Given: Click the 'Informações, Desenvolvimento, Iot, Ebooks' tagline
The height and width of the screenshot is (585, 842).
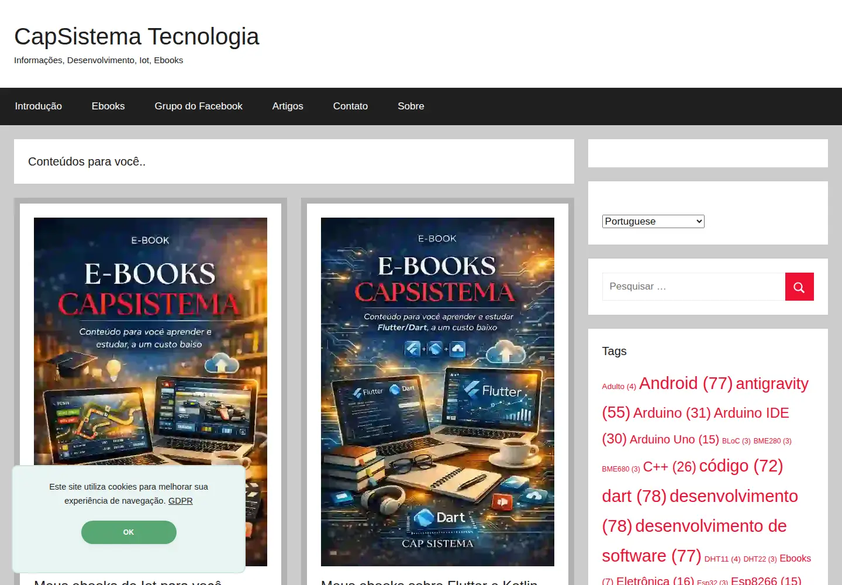Looking at the screenshot, I should 98,60.
